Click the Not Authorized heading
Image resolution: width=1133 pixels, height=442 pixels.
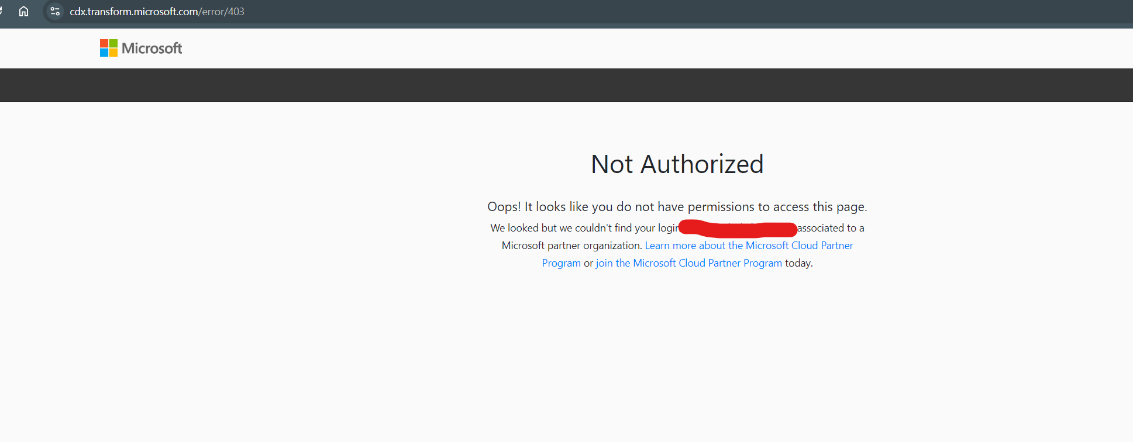[x=677, y=164]
